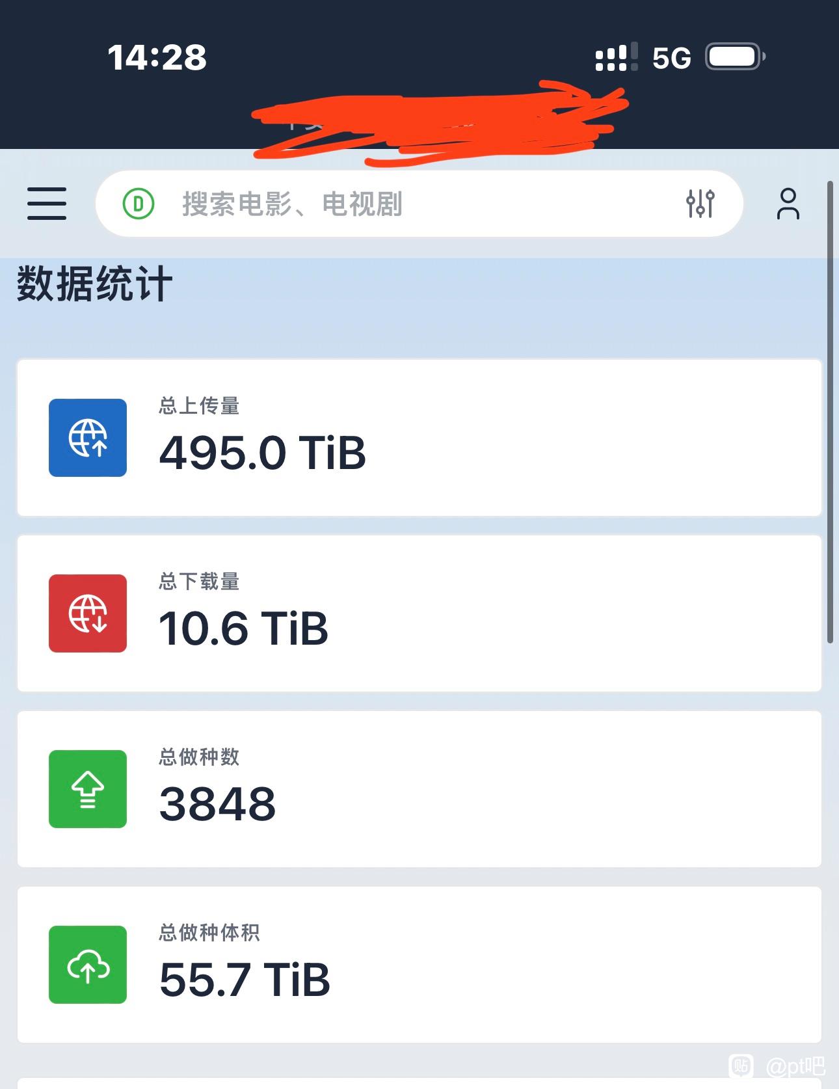This screenshot has width=839, height=1089.
Task: Select the 总下载量 10.6 TiB card
Action: click(x=419, y=613)
